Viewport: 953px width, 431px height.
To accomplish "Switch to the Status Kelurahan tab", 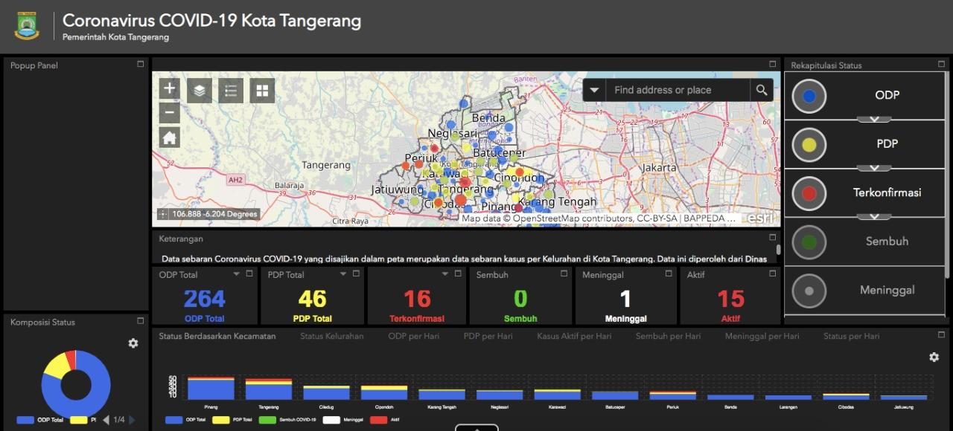I will coord(331,336).
